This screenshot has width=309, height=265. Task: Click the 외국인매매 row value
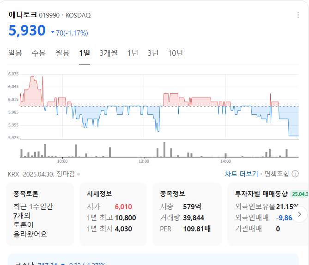tap(284, 218)
